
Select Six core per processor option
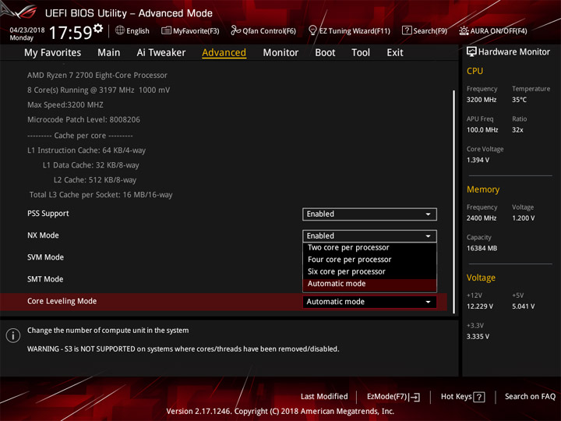369,272
